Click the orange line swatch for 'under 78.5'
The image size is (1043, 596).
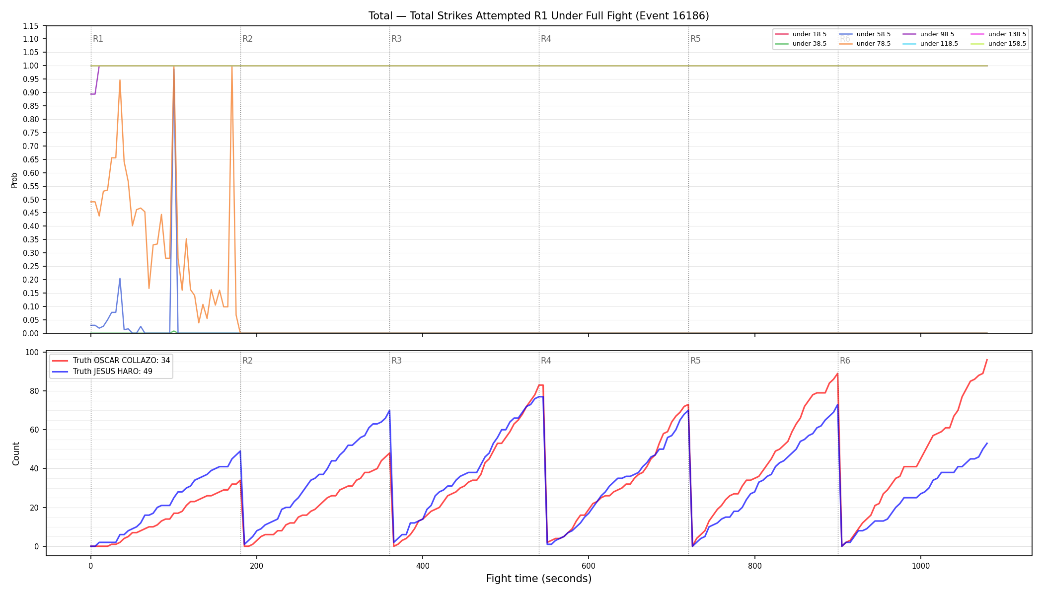coord(845,44)
